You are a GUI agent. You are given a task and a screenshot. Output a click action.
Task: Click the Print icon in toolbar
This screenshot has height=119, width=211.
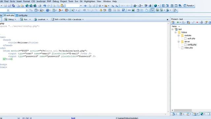40,6
